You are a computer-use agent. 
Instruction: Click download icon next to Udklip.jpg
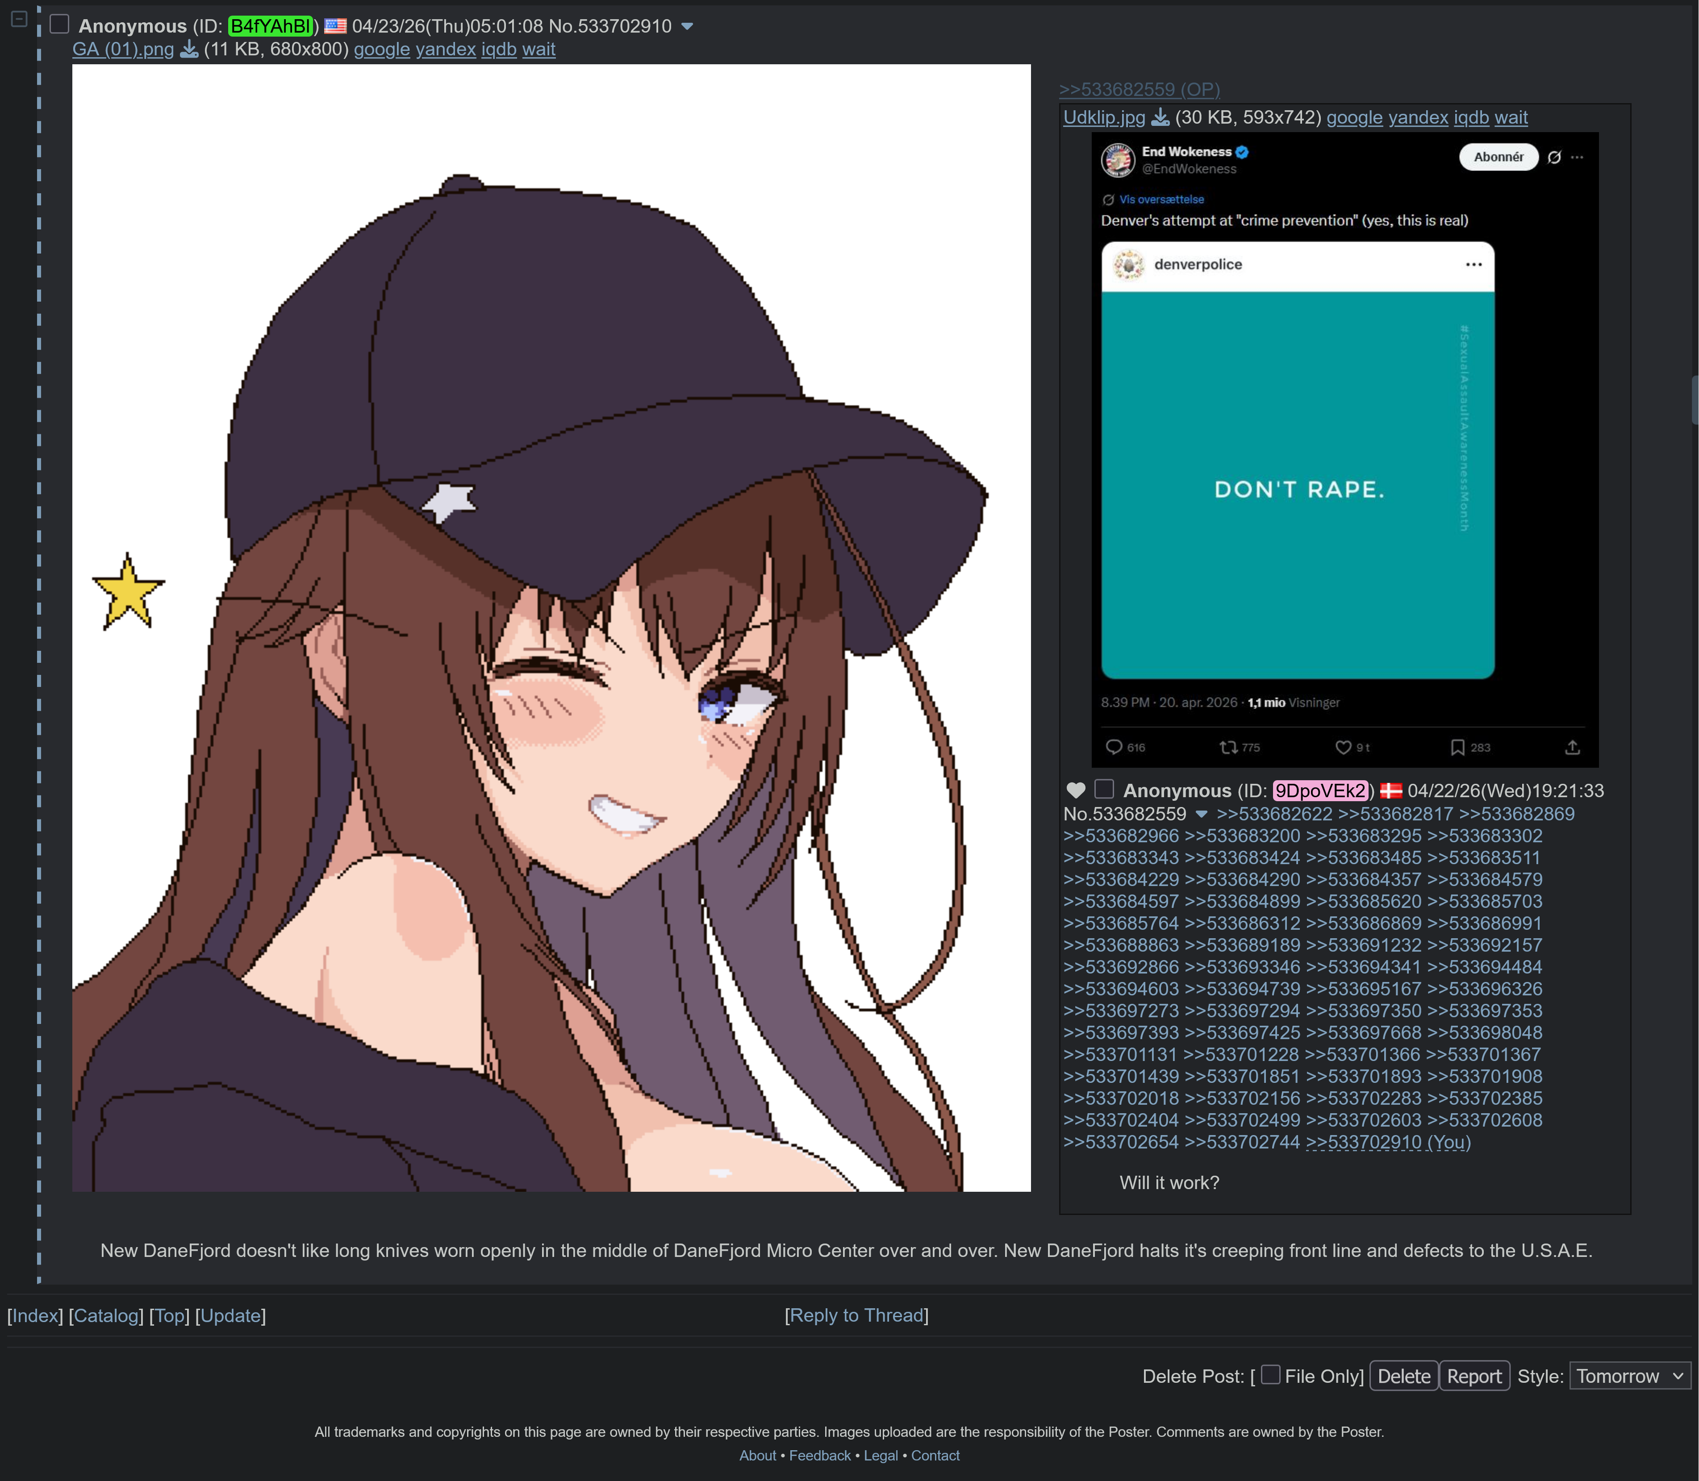click(1161, 117)
